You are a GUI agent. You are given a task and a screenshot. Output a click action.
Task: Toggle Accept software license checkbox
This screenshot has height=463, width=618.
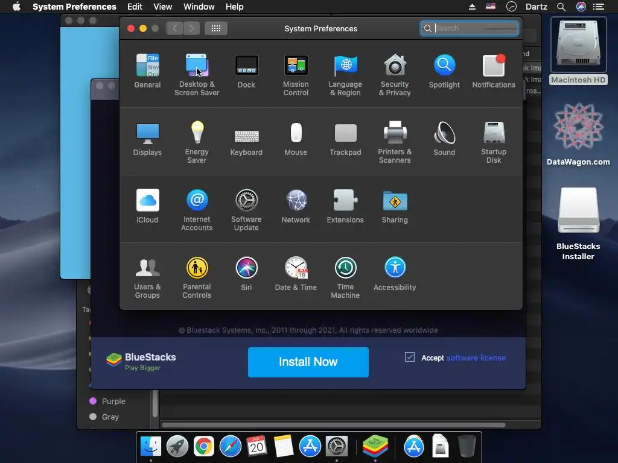click(x=410, y=357)
